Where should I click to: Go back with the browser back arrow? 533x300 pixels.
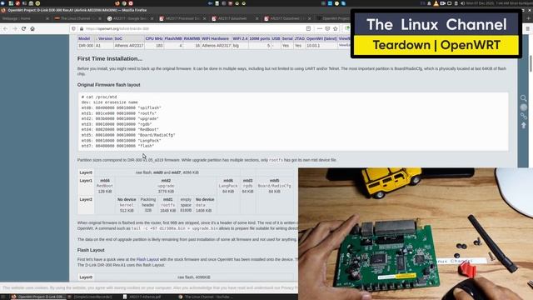(6, 29)
